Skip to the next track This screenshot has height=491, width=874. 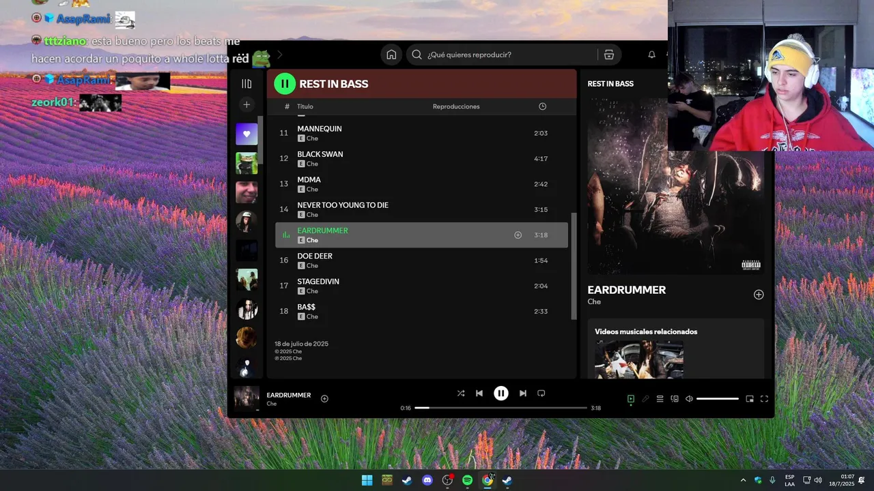point(523,393)
